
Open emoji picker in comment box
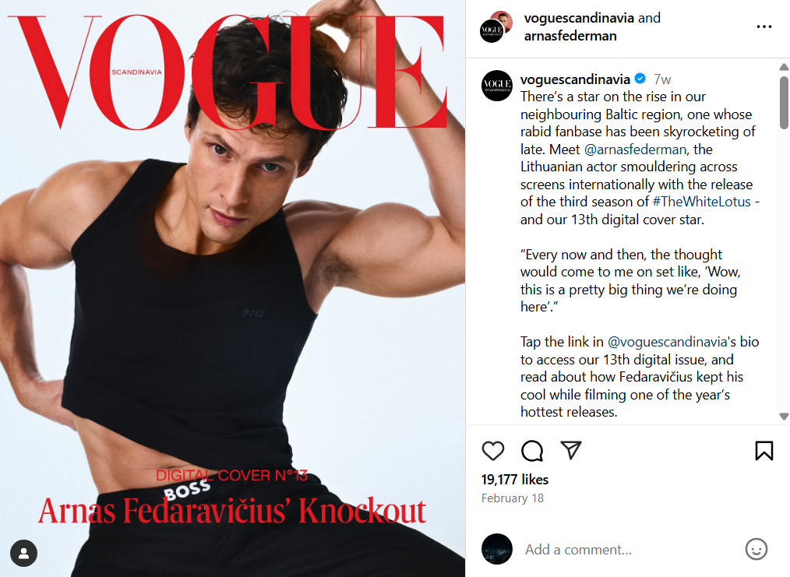pyautogui.click(x=756, y=549)
